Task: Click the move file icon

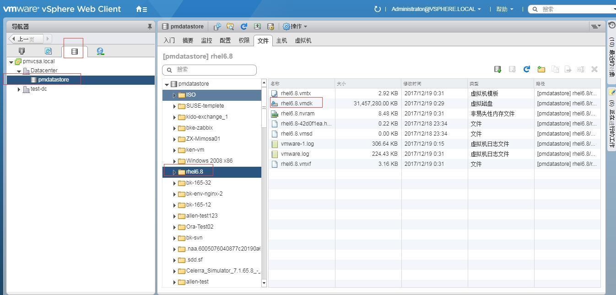Action: tap(567, 69)
